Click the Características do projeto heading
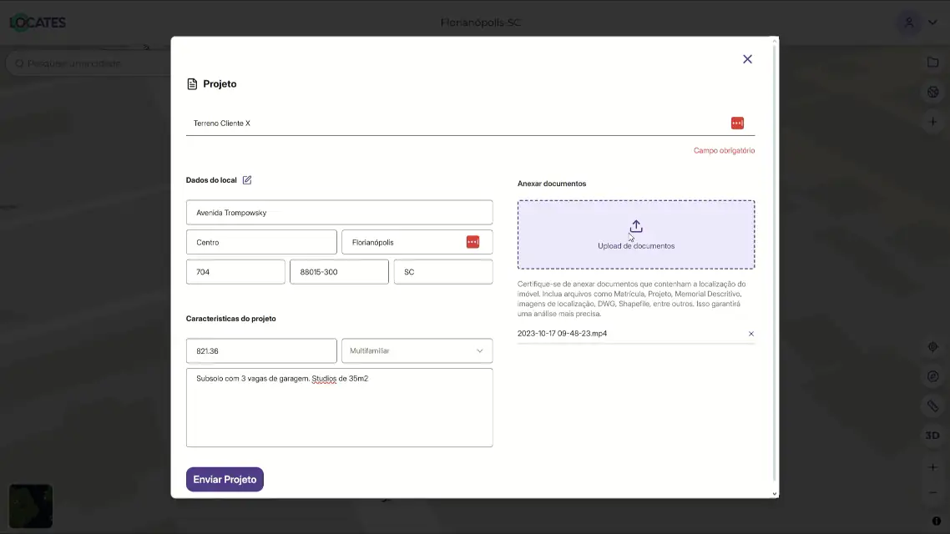The width and height of the screenshot is (950, 534). 231,319
